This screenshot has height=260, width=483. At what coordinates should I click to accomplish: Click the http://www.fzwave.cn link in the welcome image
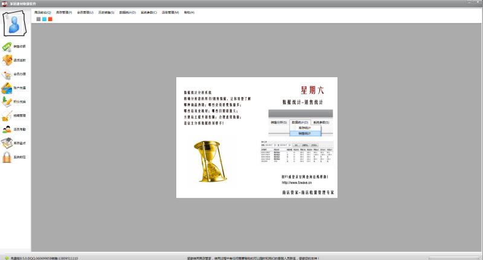coord(296,182)
